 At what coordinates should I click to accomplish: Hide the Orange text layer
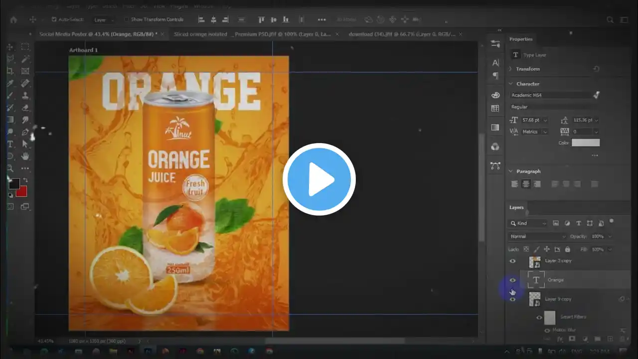(x=512, y=280)
